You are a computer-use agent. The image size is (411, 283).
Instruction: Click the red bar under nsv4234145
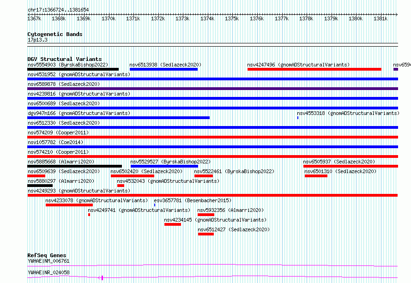(172, 224)
